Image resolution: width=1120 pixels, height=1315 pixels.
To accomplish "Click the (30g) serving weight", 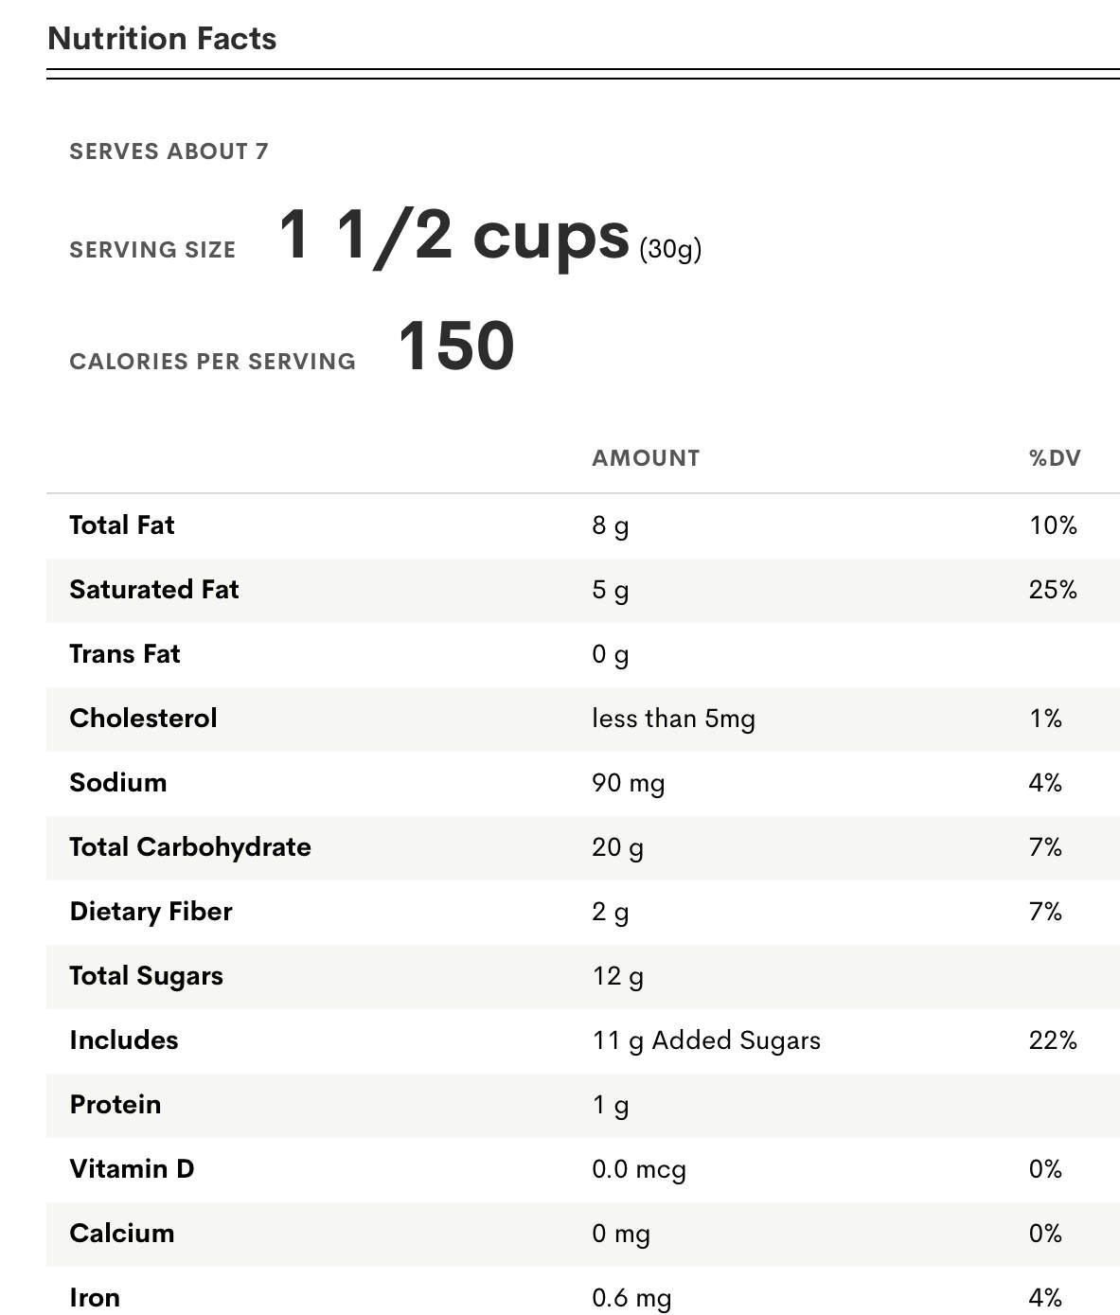I will (x=670, y=249).
